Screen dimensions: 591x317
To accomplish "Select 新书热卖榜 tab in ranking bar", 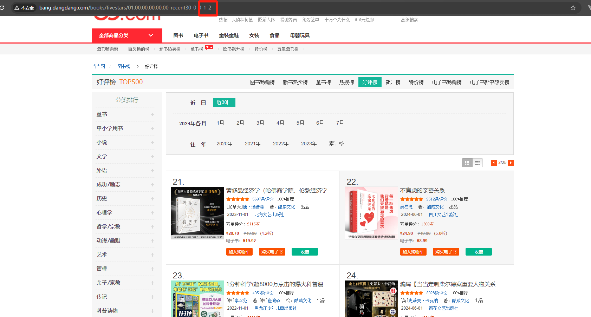I will [295, 82].
